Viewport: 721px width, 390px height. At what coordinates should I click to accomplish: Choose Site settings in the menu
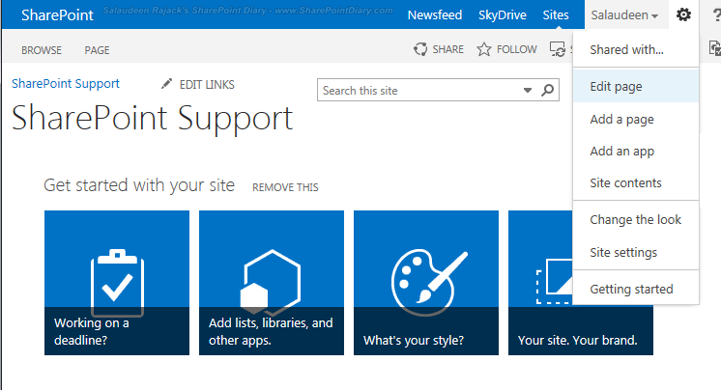(x=623, y=252)
